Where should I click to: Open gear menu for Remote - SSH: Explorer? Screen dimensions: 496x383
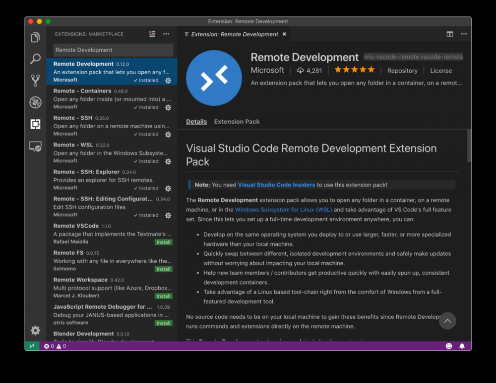tap(168, 189)
